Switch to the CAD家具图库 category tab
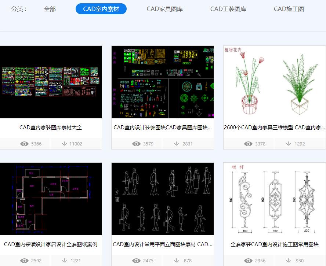The height and width of the screenshot is (266, 326). [165, 8]
